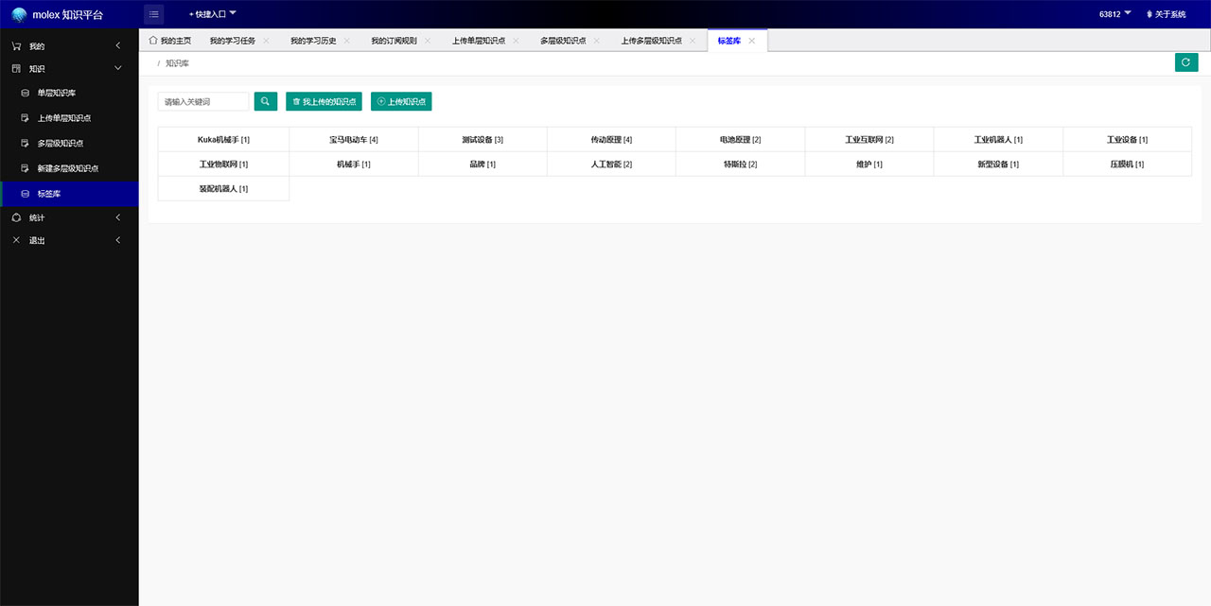Click the green search magnifier button
Screen dimensions: 1211x606
coord(265,101)
